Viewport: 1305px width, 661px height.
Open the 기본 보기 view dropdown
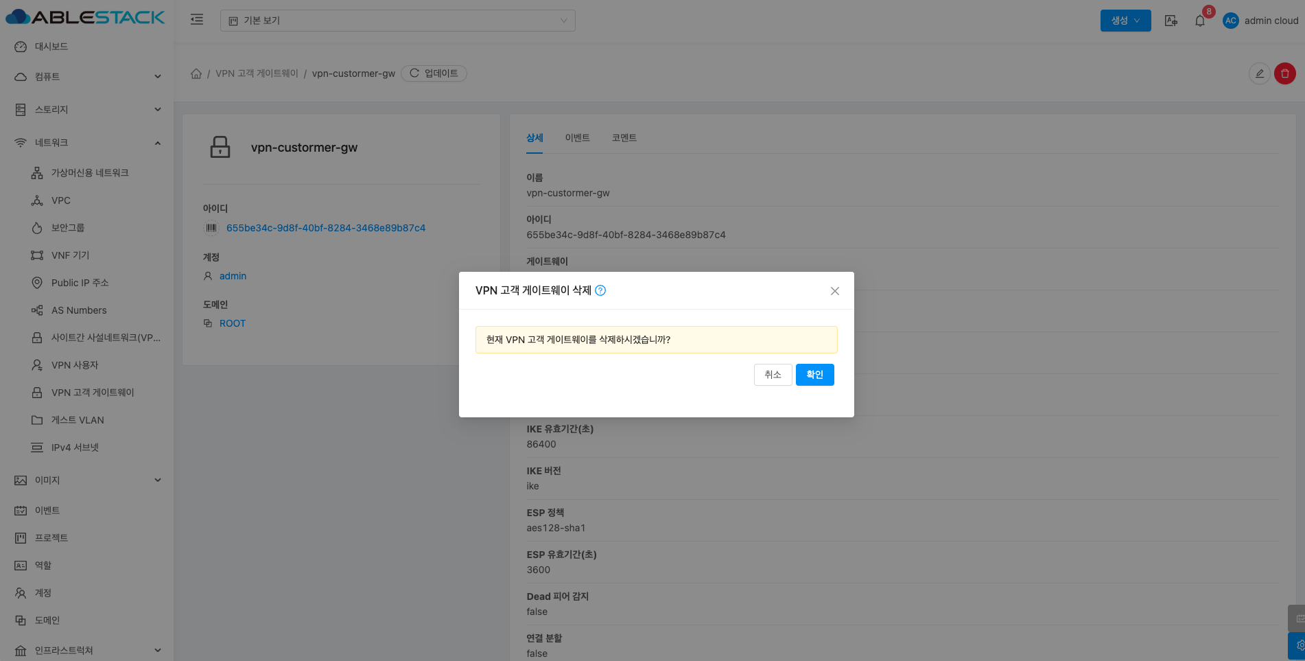coord(397,21)
